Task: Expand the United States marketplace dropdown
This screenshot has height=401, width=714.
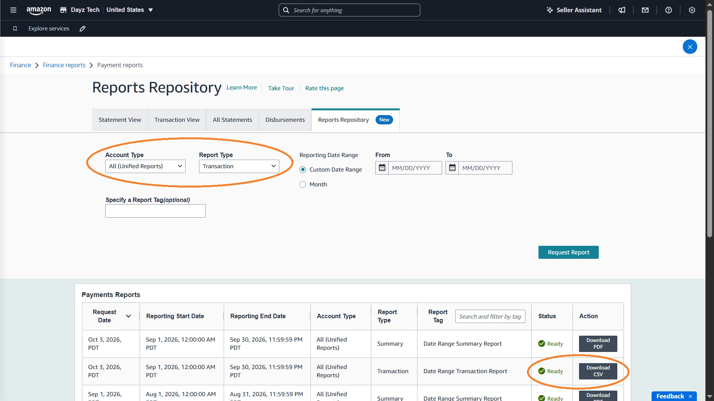Action: tap(130, 10)
